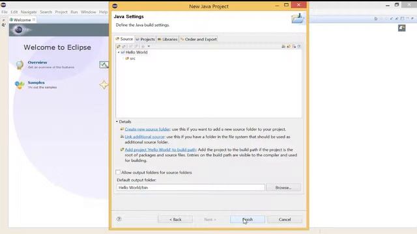Click the Samples shapes icon
The height and width of the screenshot is (234, 417).
(x=20, y=85)
